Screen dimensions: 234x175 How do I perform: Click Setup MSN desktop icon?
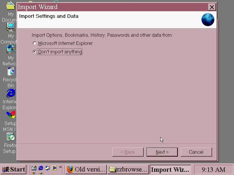[11, 121]
